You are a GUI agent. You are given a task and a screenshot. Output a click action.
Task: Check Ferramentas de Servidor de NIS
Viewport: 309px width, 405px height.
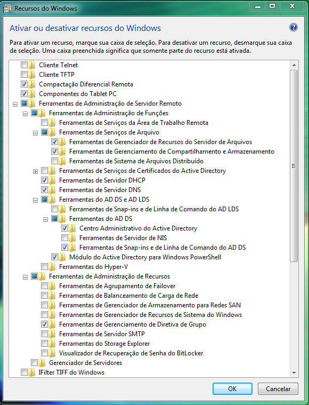pyautogui.click(x=64, y=237)
